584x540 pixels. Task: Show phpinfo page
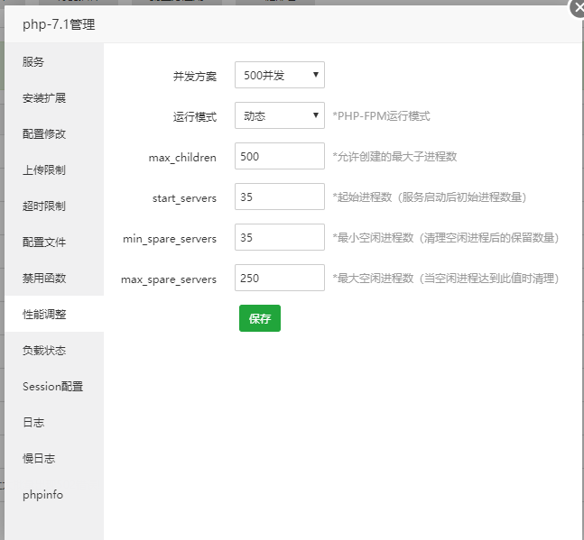point(54,495)
